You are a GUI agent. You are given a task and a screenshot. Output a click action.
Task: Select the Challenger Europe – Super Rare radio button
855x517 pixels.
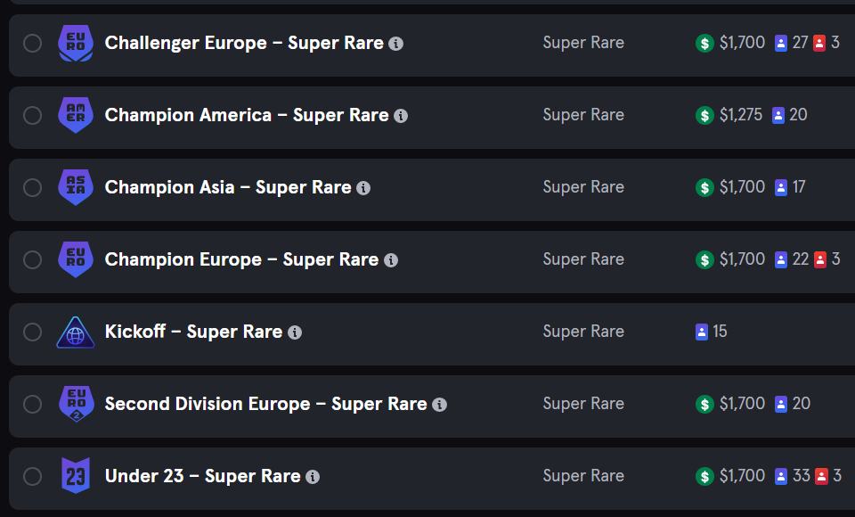33,43
